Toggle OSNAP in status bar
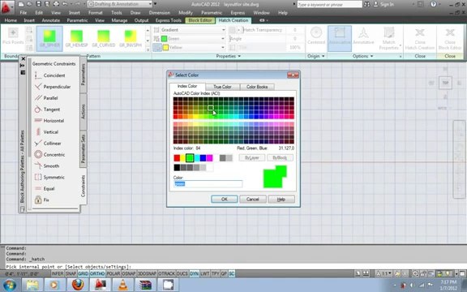This screenshot has height=292, width=467. [x=129, y=273]
